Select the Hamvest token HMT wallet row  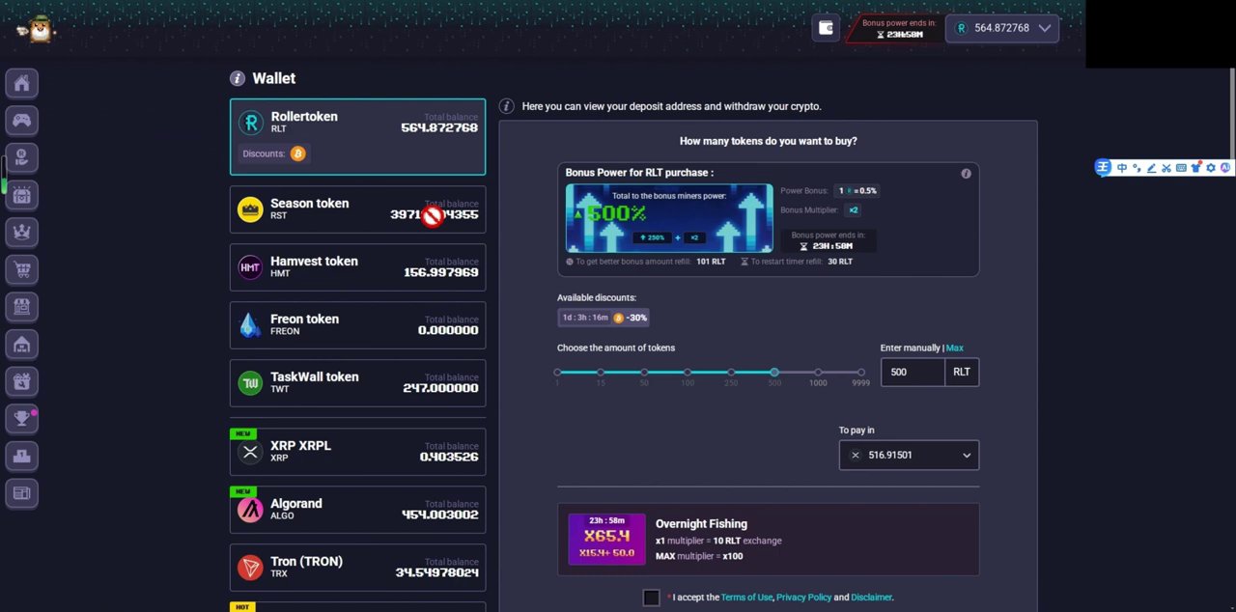point(357,267)
